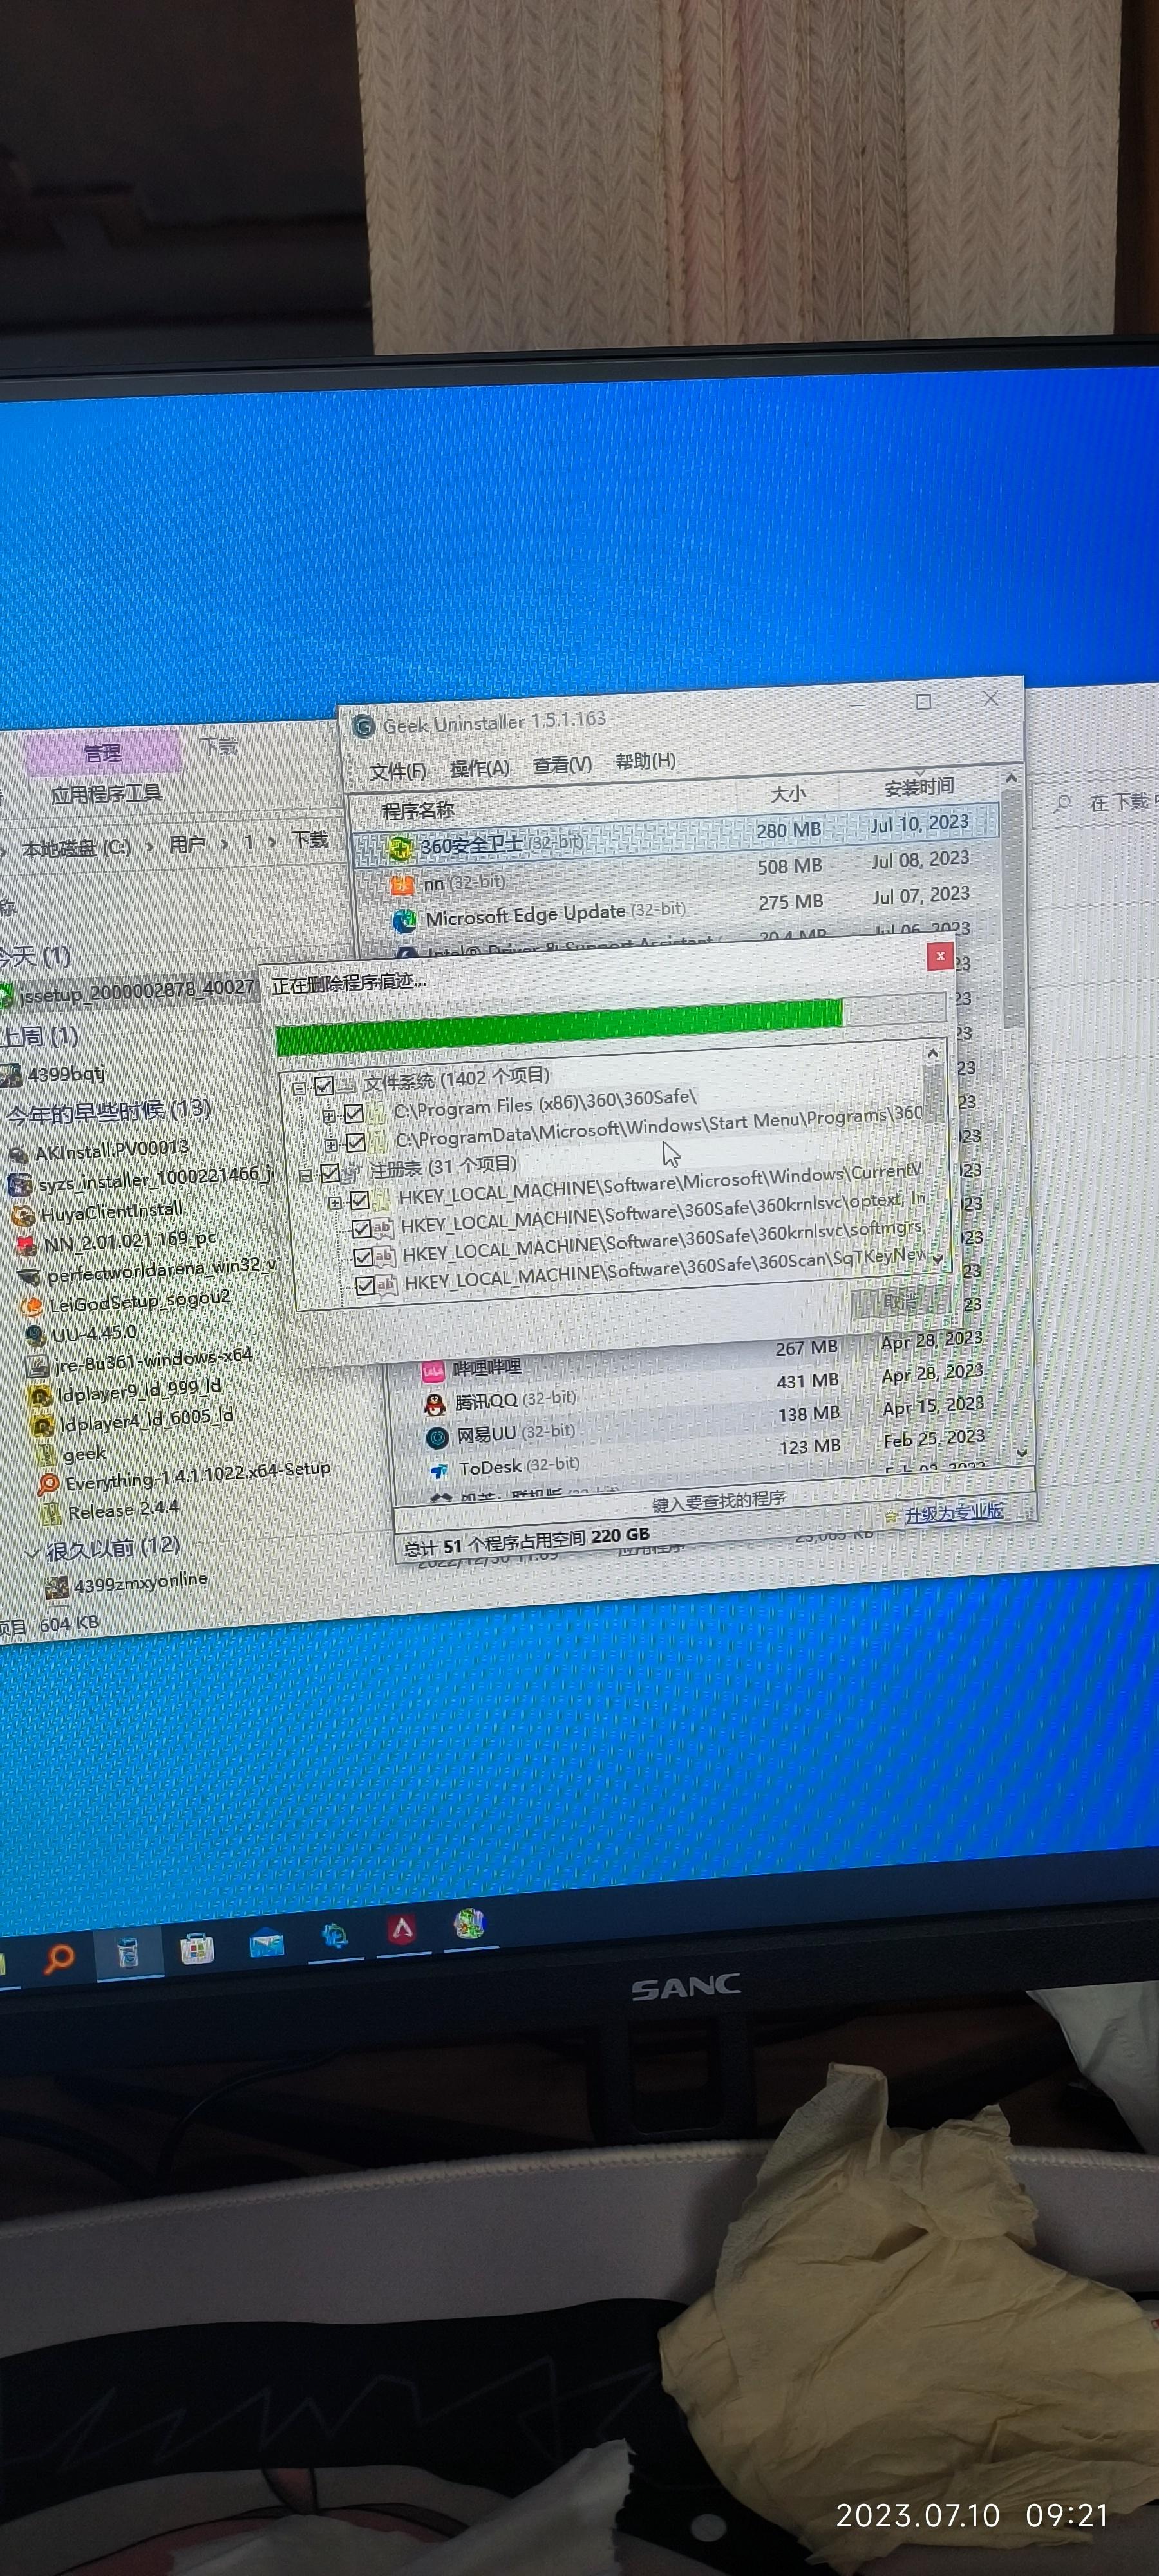Select the jssetup_2000002878 file in Explorer
1159x2576 pixels.
[x=130, y=992]
